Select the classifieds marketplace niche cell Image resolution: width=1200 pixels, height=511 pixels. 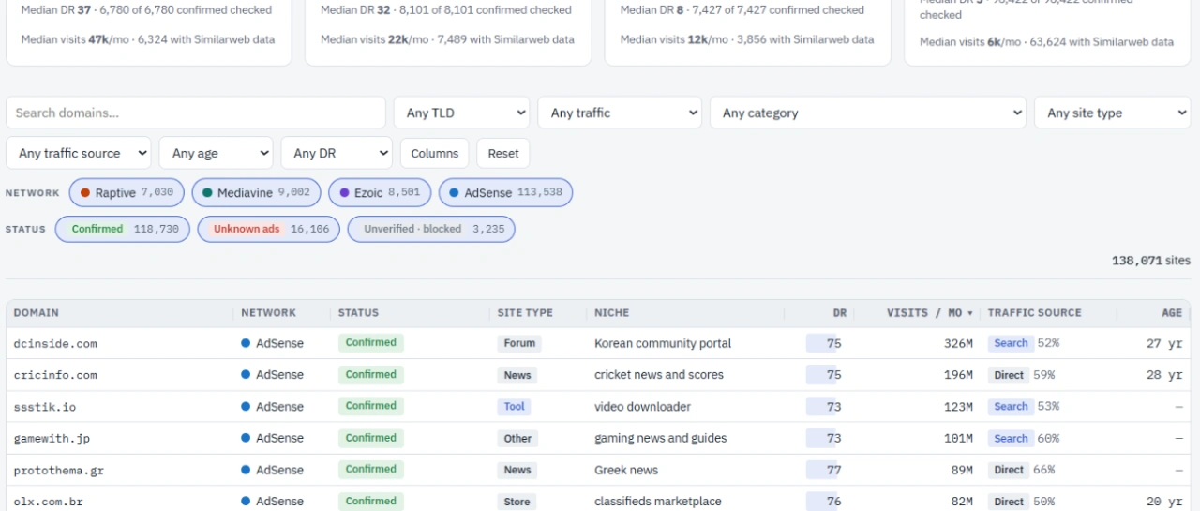tap(658, 502)
